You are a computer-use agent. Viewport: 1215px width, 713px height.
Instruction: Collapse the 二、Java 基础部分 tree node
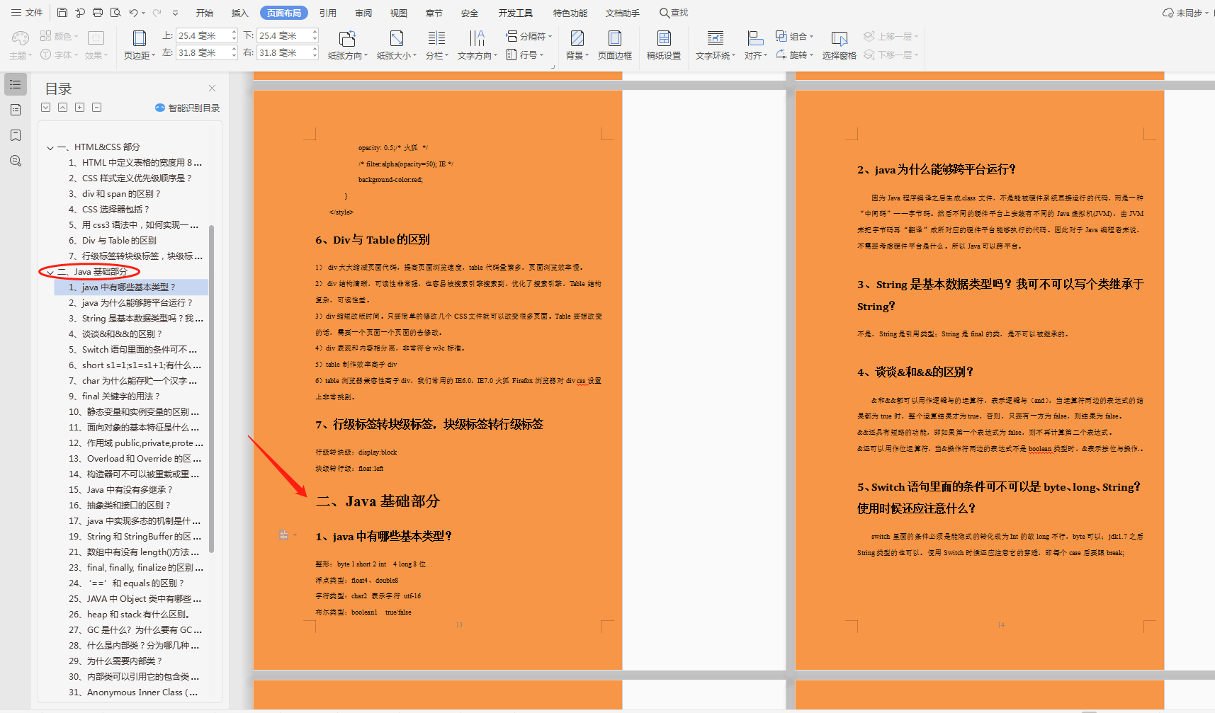[50, 273]
